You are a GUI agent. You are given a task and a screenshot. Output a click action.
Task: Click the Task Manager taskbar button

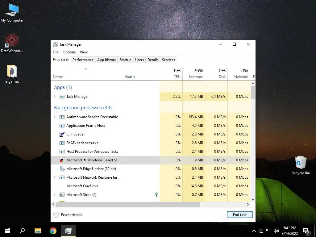[x=68, y=231]
